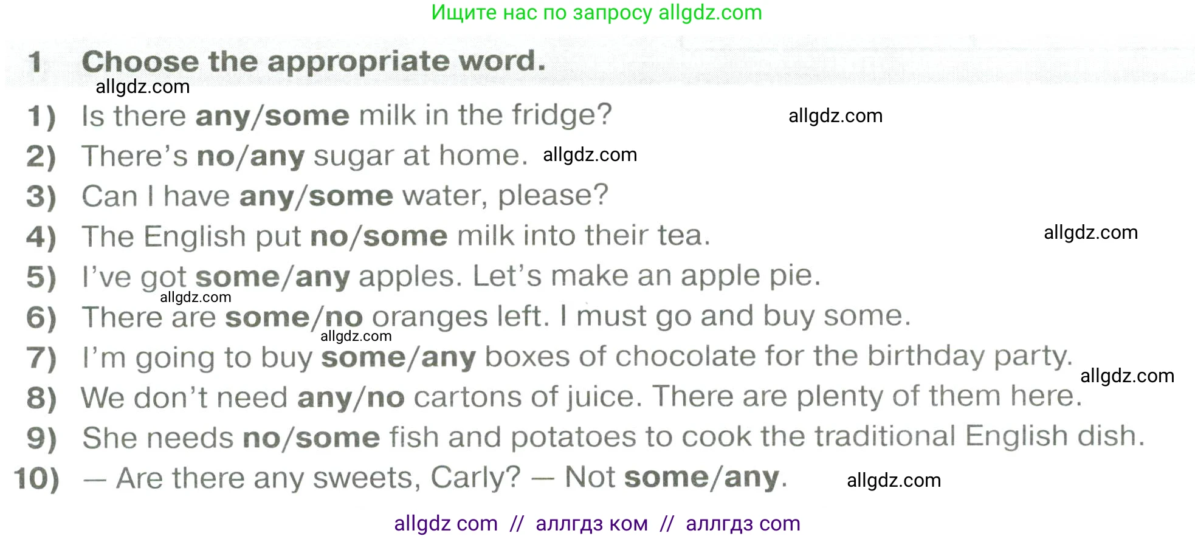1195x539 pixels.
Task: Choose "any" before "cartons of juice"
Action: pyautogui.click(x=324, y=398)
